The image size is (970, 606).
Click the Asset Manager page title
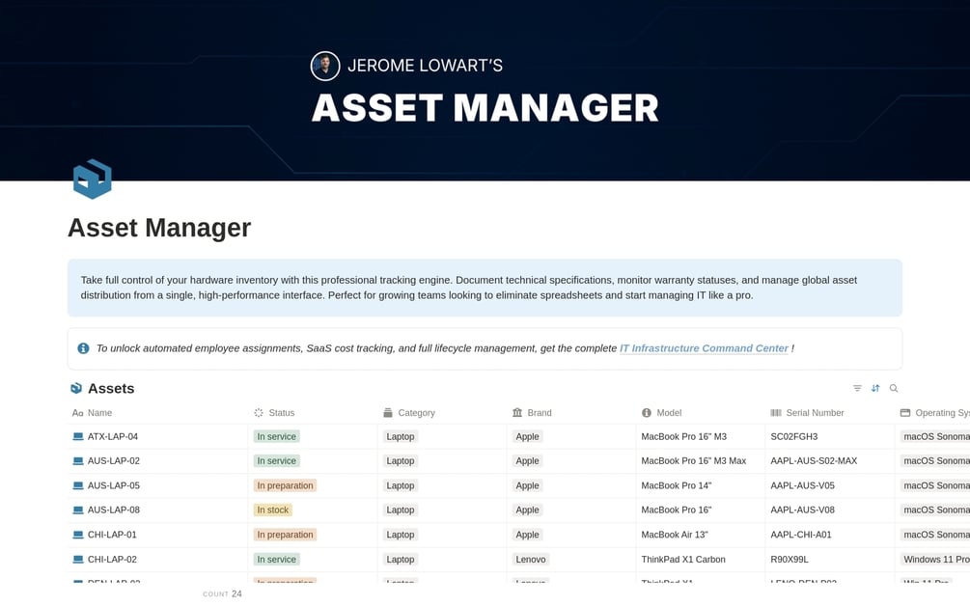(159, 228)
